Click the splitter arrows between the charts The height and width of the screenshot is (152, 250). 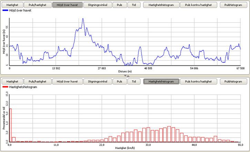tap(127, 76)
